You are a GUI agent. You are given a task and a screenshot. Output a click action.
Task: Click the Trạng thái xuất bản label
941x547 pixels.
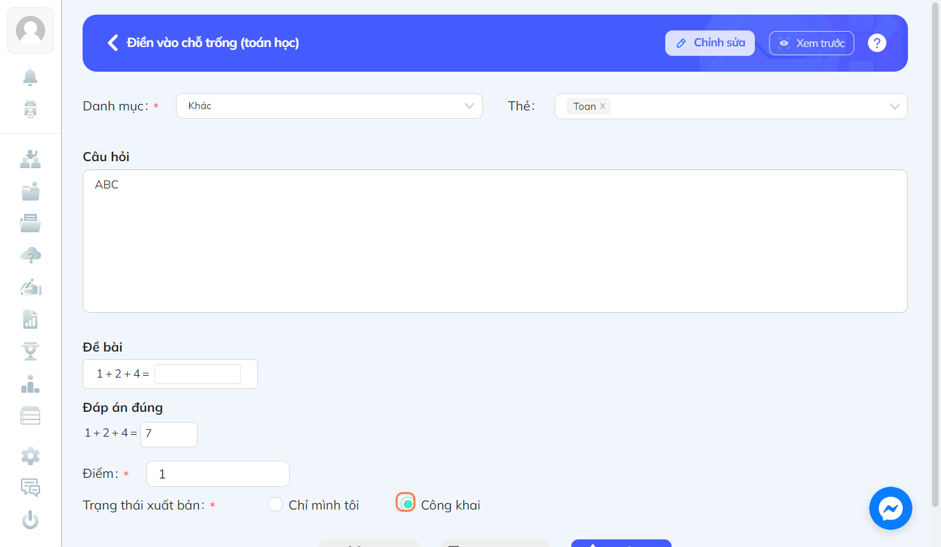click(x=144, y=505)
